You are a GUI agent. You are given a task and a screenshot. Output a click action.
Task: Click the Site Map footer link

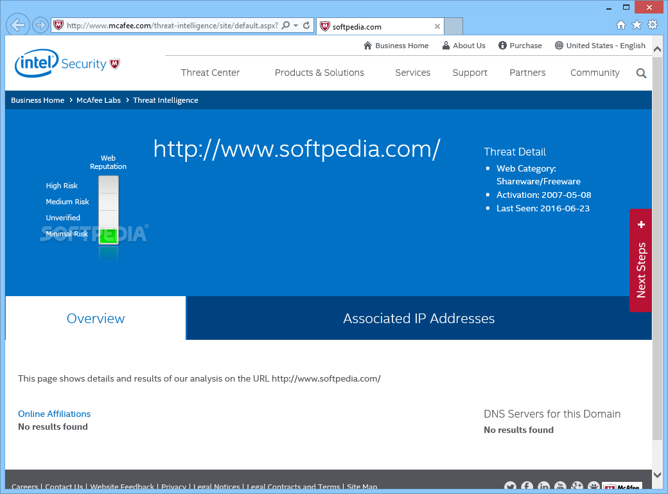[362, 486]
